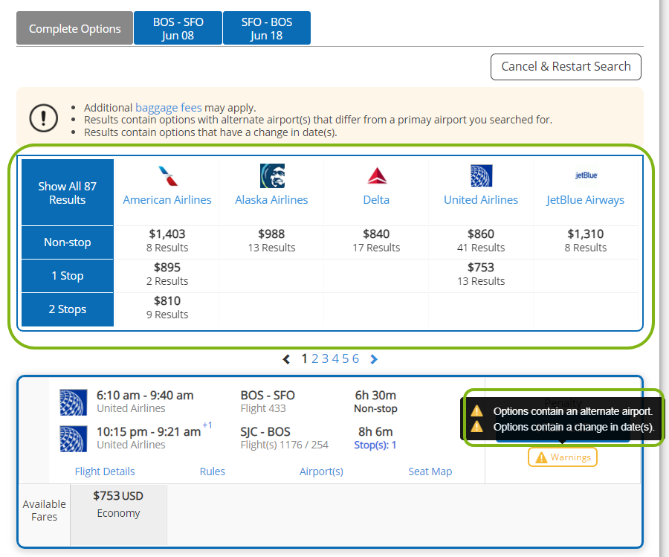Screen dimensions: 669x557
Task: Select United Airlines column link
Action: point(481,200)
